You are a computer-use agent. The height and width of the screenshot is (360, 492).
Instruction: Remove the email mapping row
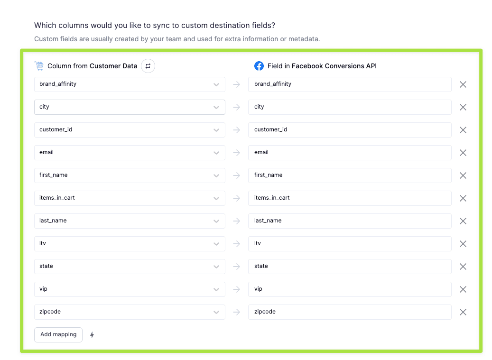tap(463, 153)
